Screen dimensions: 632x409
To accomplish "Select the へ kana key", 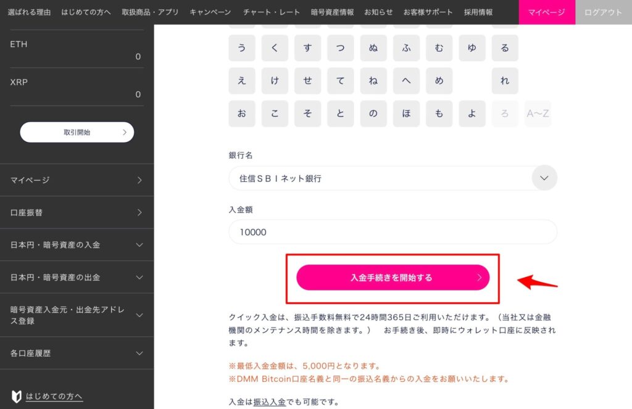I will pyautogui.click(x=406, y=81).
